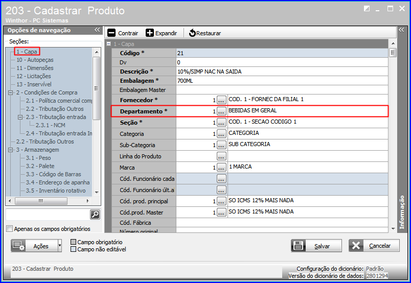Click the Embalagem value 700ML field

[x=282, y=81]
